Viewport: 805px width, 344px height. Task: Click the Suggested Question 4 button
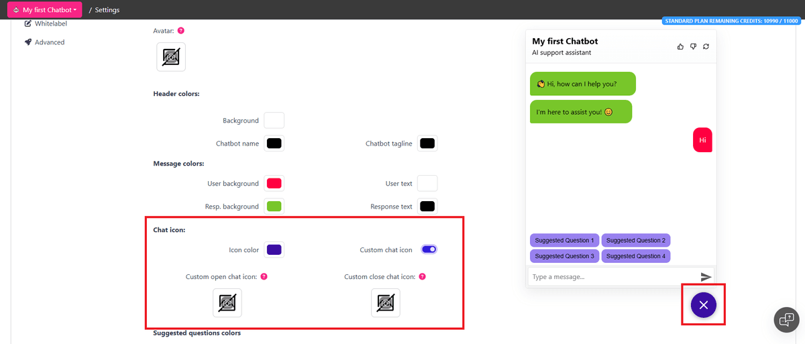[x=636, y=256]
